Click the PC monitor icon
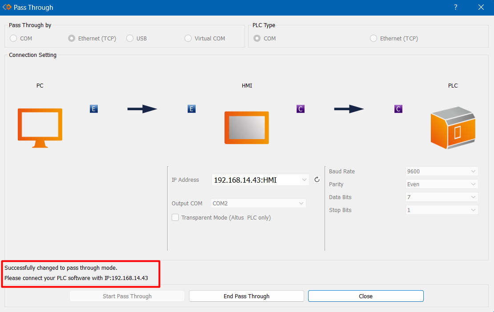The height and width of the screenshot is (312, 494). 40,128
